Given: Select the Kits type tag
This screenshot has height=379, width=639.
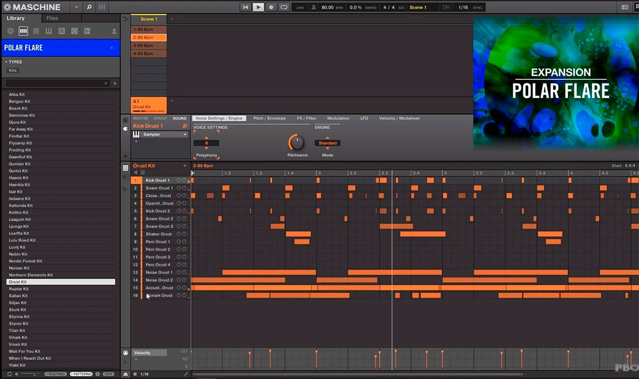Looking at the screenshot, I should click(13, 70).
